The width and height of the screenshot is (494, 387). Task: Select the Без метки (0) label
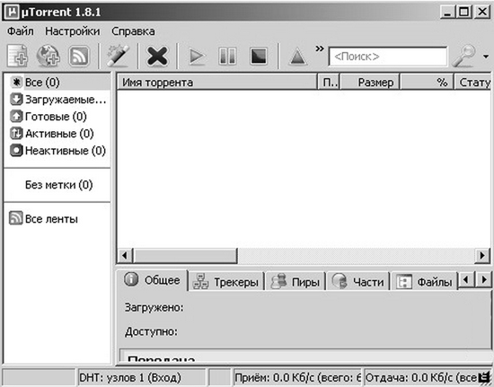pyautogui.click(x=58, y=185)
